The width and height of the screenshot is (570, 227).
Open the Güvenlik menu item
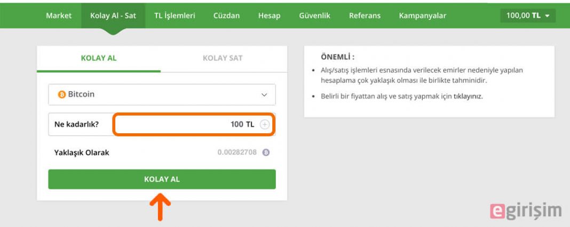[x=315, y=15]
